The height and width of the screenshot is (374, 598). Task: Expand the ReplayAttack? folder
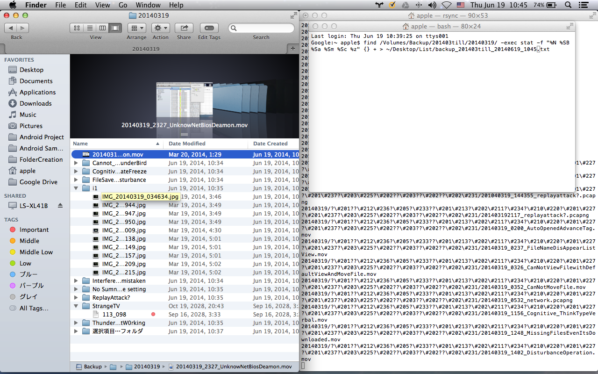click(x=76, y=298)
